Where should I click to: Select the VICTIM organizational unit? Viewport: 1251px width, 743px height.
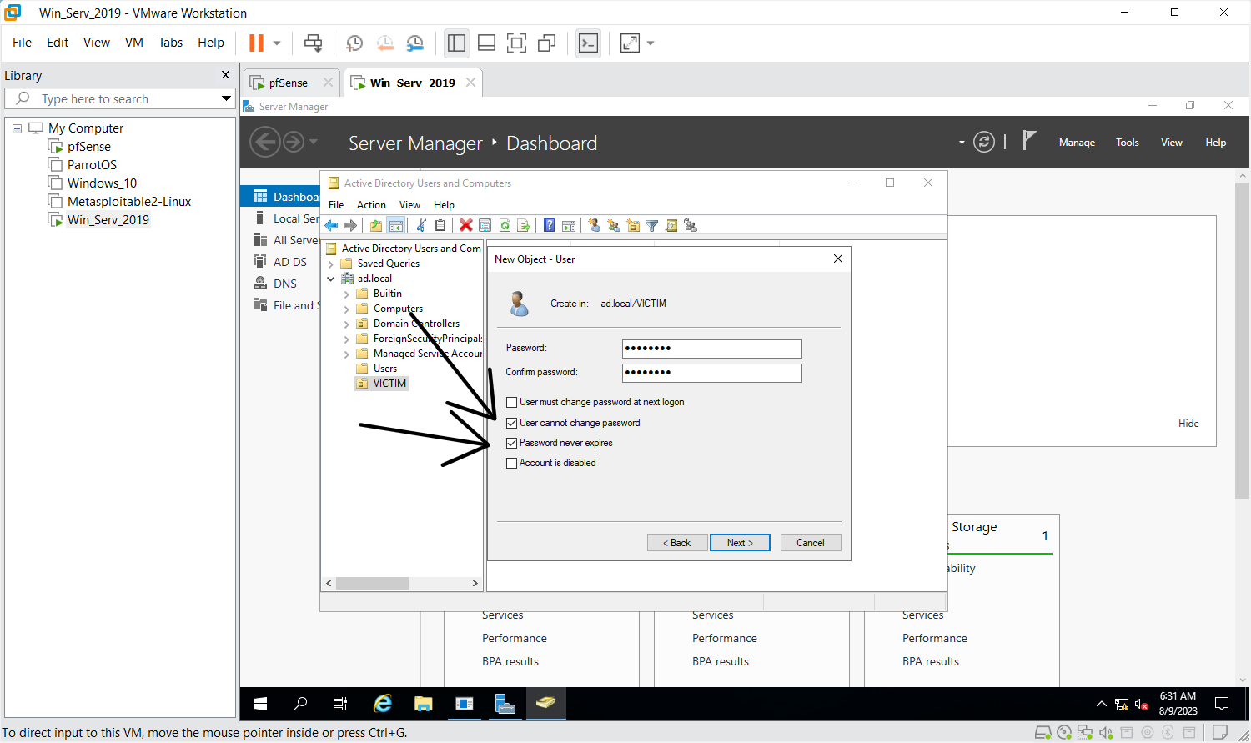pos(382,384)
